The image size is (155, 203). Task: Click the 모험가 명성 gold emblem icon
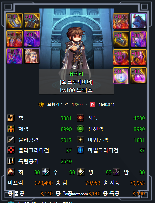41,105
